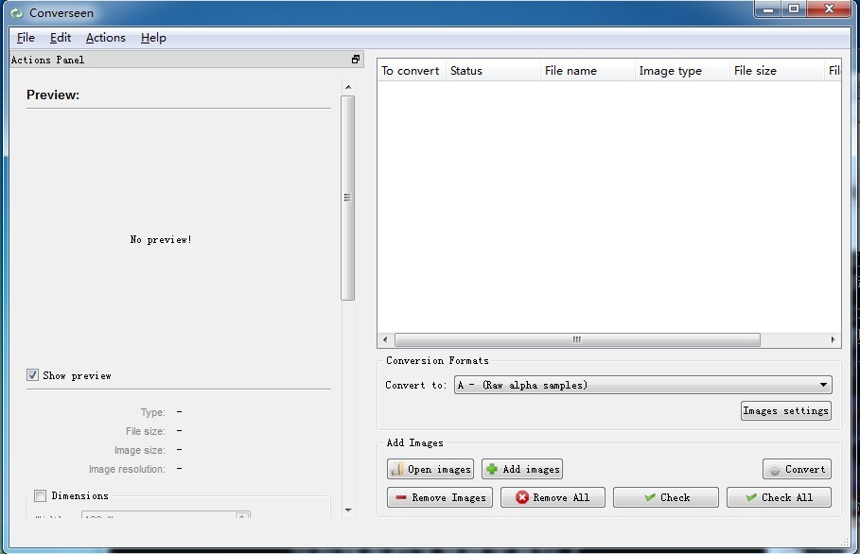This screenshot has width=860, height=554.
Task: Sort list by File name column header
Action: 570,71
